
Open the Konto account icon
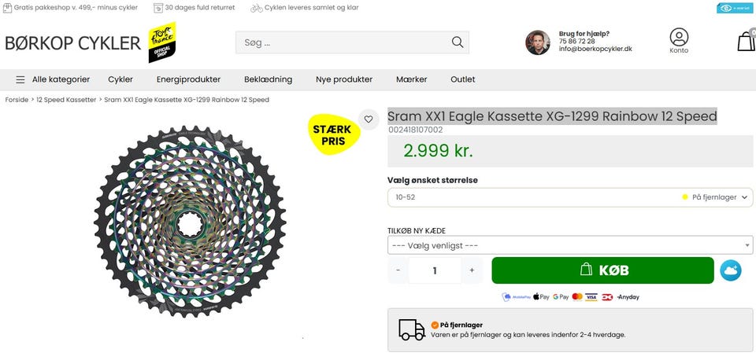[679, 40]
